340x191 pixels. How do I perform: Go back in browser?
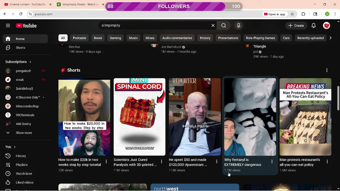coord(5,14)
